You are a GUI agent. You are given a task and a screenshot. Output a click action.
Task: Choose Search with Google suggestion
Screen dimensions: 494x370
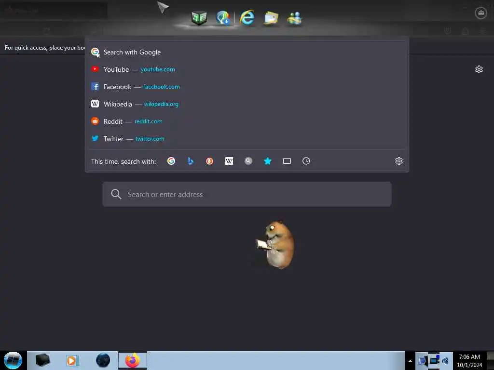247,52
